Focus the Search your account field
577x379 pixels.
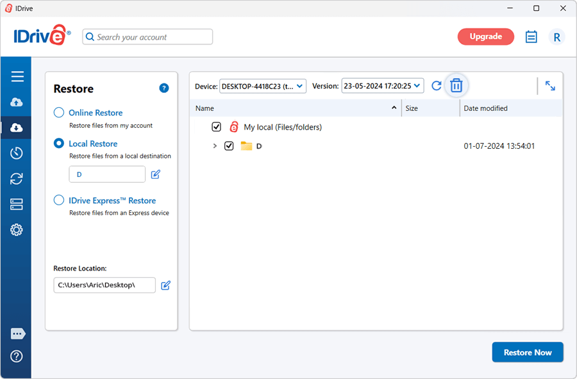(147, 37)
